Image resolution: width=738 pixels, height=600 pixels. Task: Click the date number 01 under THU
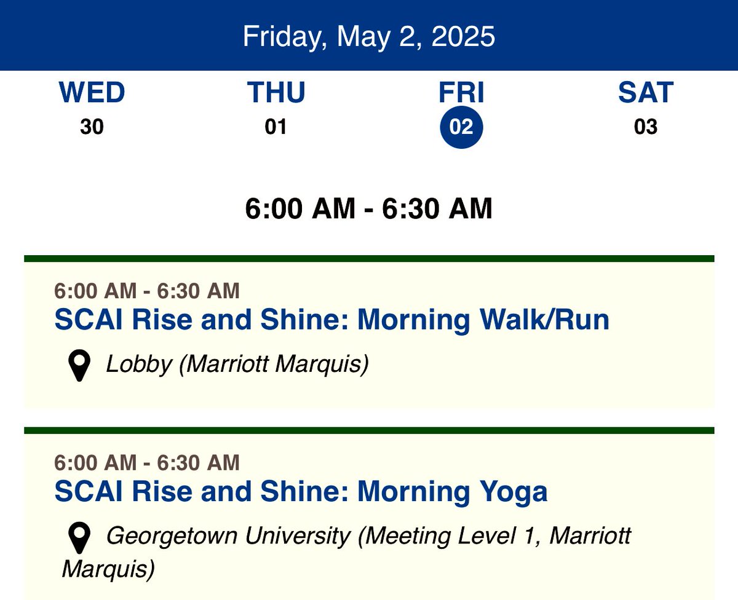click(276, 127)
